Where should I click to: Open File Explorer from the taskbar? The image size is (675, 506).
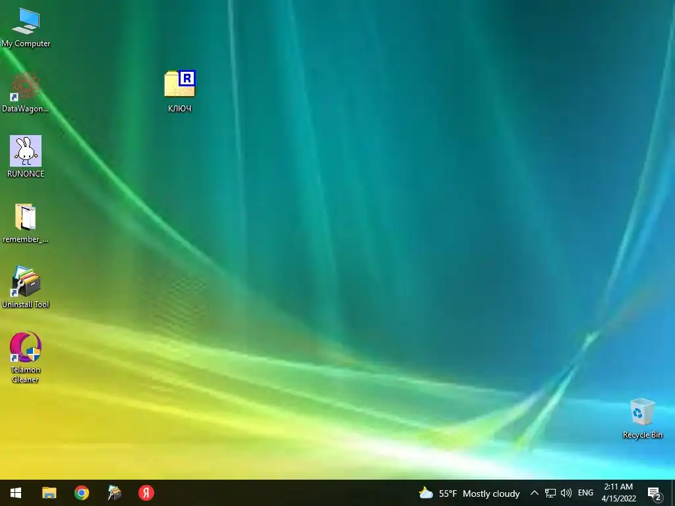coord(49,493)
